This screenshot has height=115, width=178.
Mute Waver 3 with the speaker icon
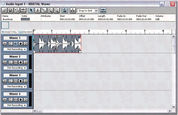tap(26, 81)
